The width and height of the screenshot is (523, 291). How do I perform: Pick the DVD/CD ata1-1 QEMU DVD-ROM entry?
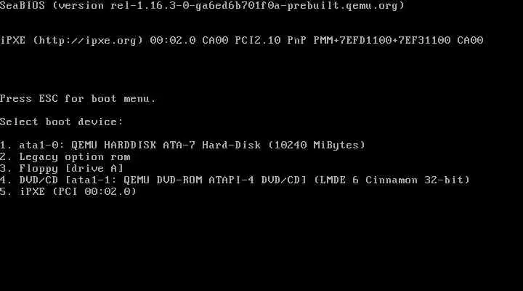point(235,180)
